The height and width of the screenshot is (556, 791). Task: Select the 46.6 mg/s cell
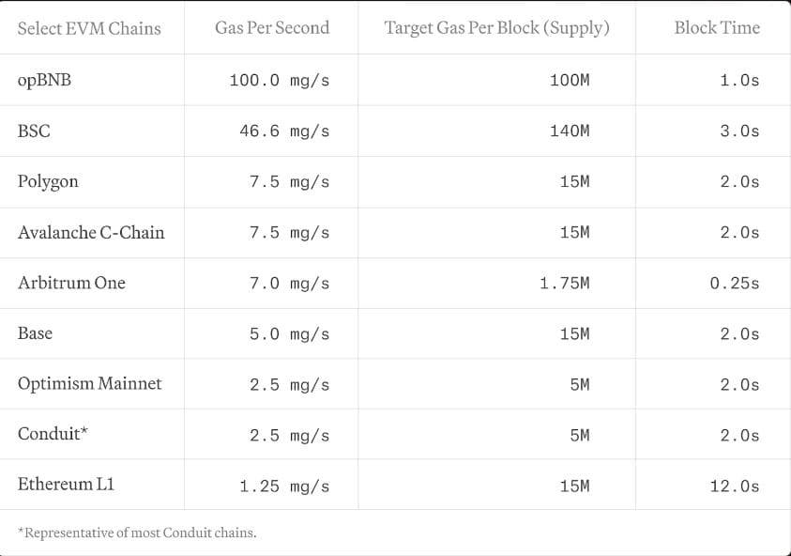coord(284,131)
